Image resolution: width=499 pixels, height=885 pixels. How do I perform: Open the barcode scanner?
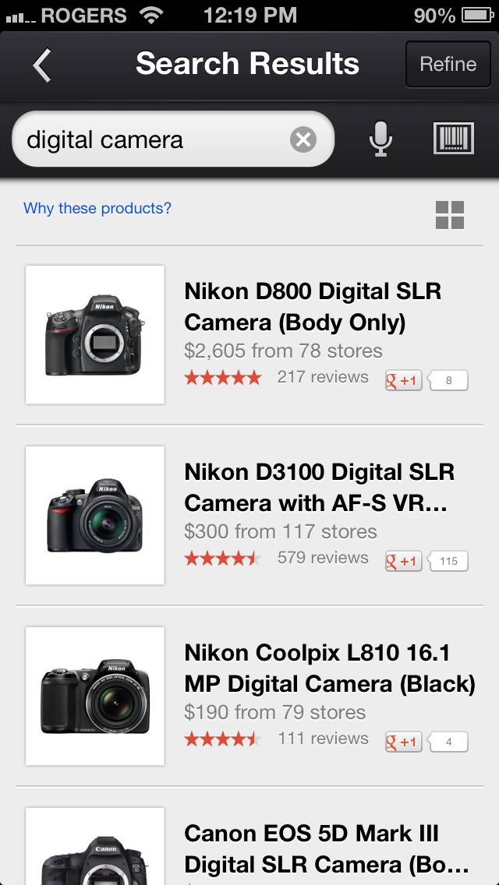[x=453, y=139]
